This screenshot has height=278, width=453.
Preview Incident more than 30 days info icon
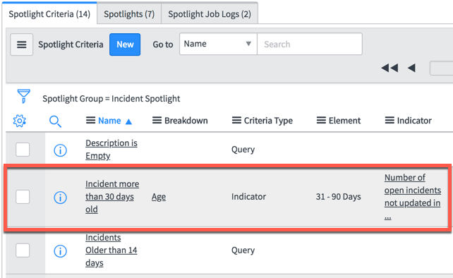pyautogui.click(x=61, y=198)
